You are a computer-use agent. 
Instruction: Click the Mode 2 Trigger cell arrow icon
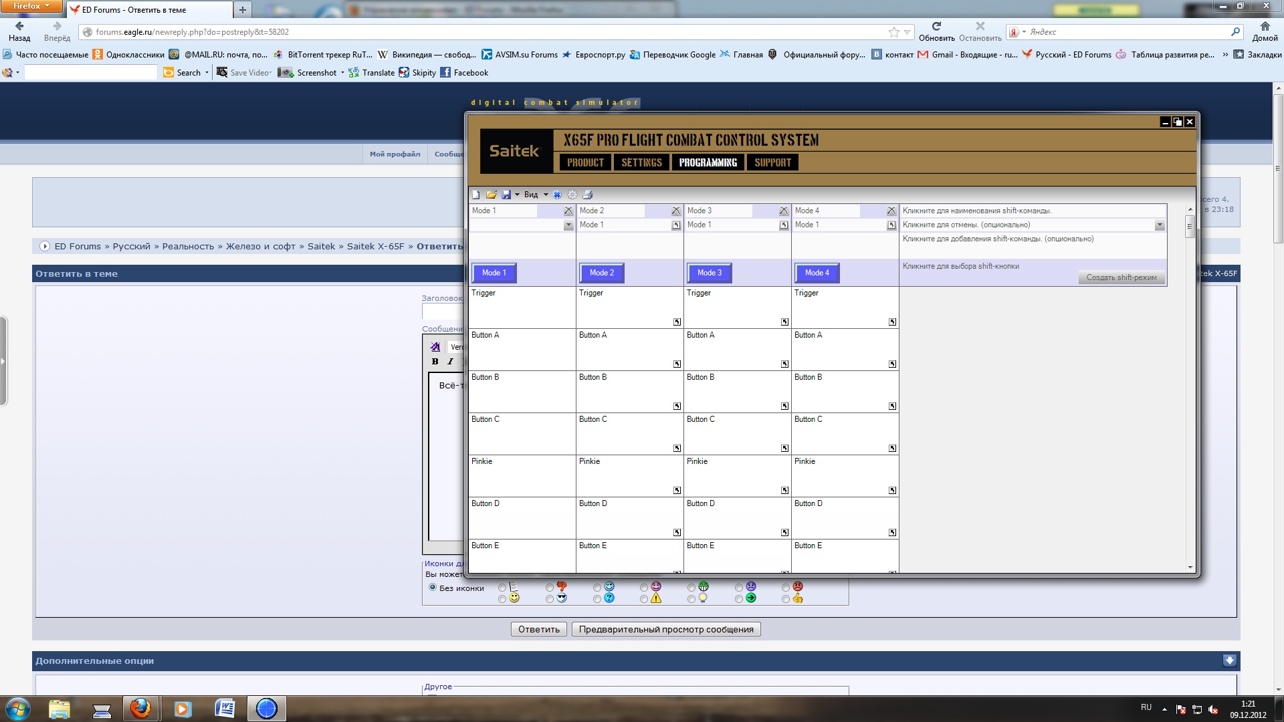tap(677, 322)
